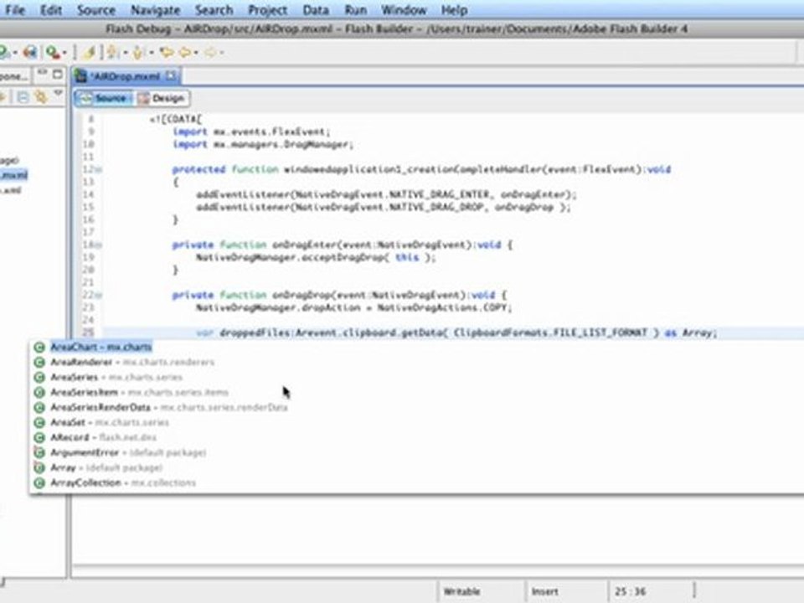804x603 pixels.
Task: Click class icon beside ArrayCollection suggestion
Action: (39, 482)
